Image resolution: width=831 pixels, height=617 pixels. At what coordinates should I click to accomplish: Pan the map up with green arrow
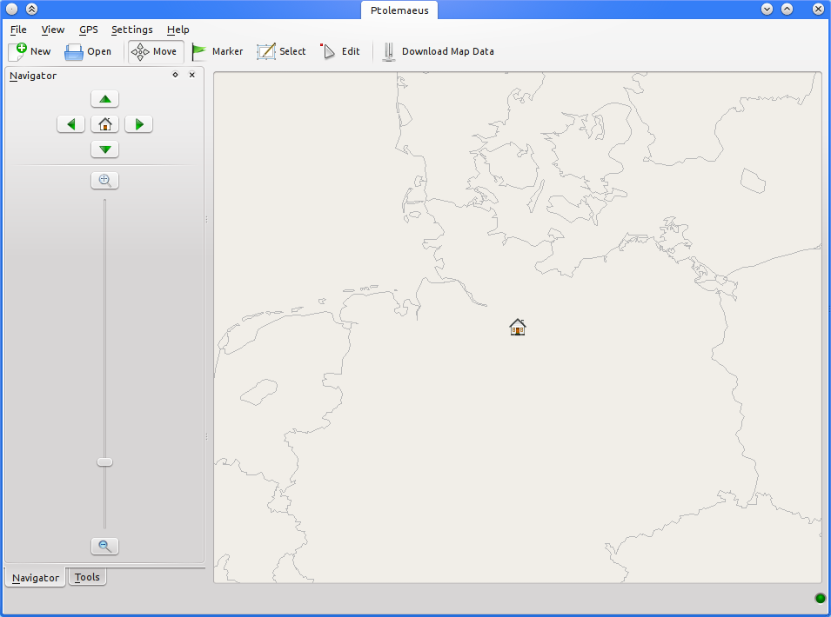(x=105, y=99)
